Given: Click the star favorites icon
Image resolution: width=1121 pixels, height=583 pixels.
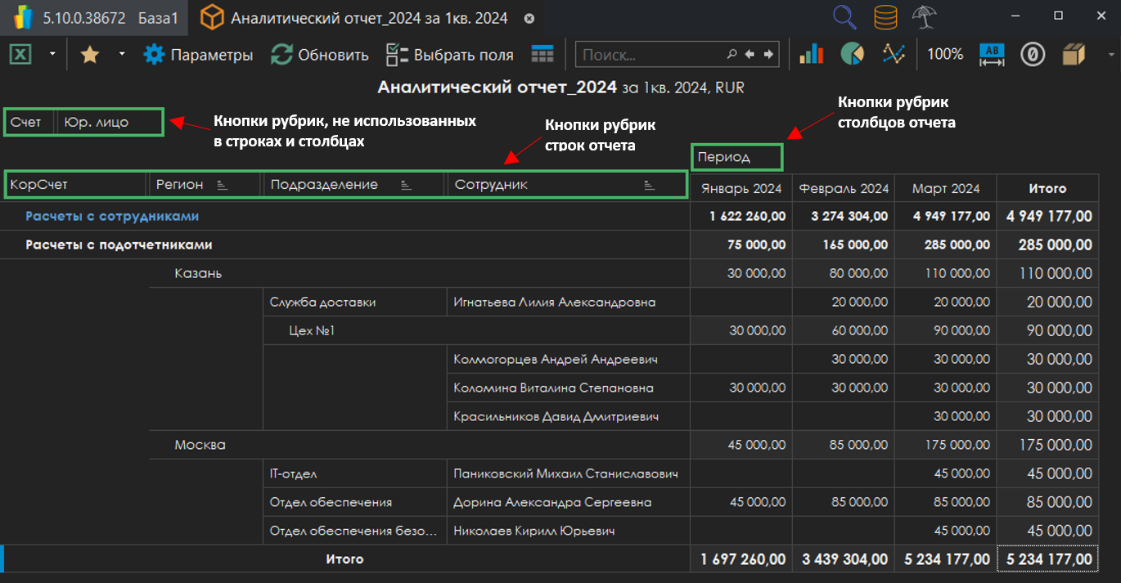Looking at the screenshot, I should [89, 55].
